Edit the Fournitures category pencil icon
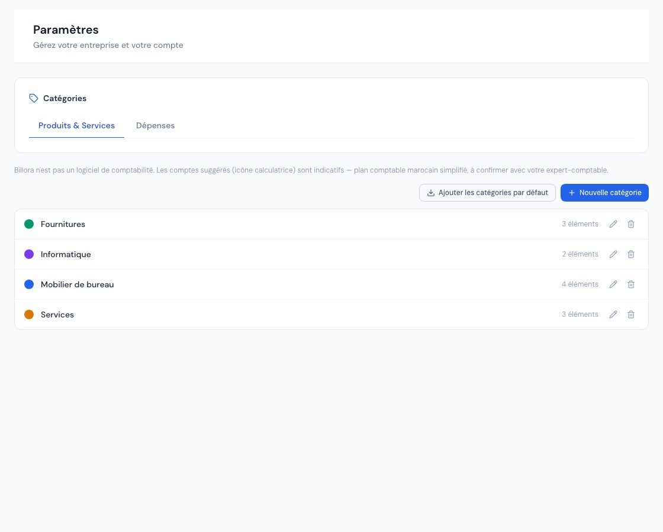This screenshot has width=663, height=532. [x=613, y=224]
